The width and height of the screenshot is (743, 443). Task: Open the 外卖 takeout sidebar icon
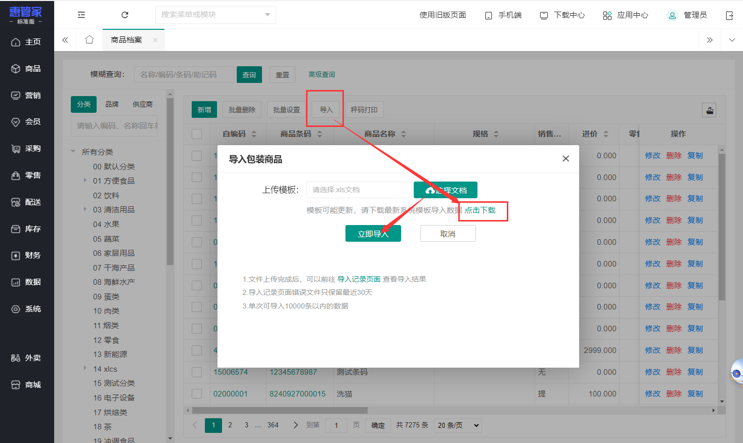(16, 358)
